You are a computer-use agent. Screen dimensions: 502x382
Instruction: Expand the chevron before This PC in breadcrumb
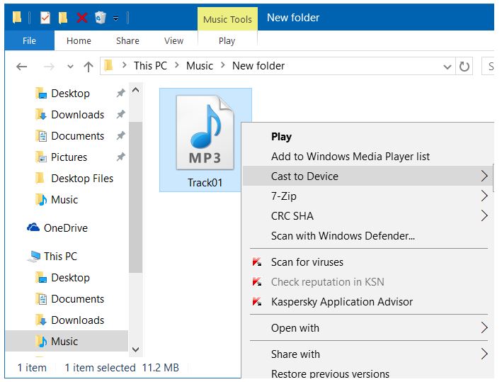click(124, 65)
